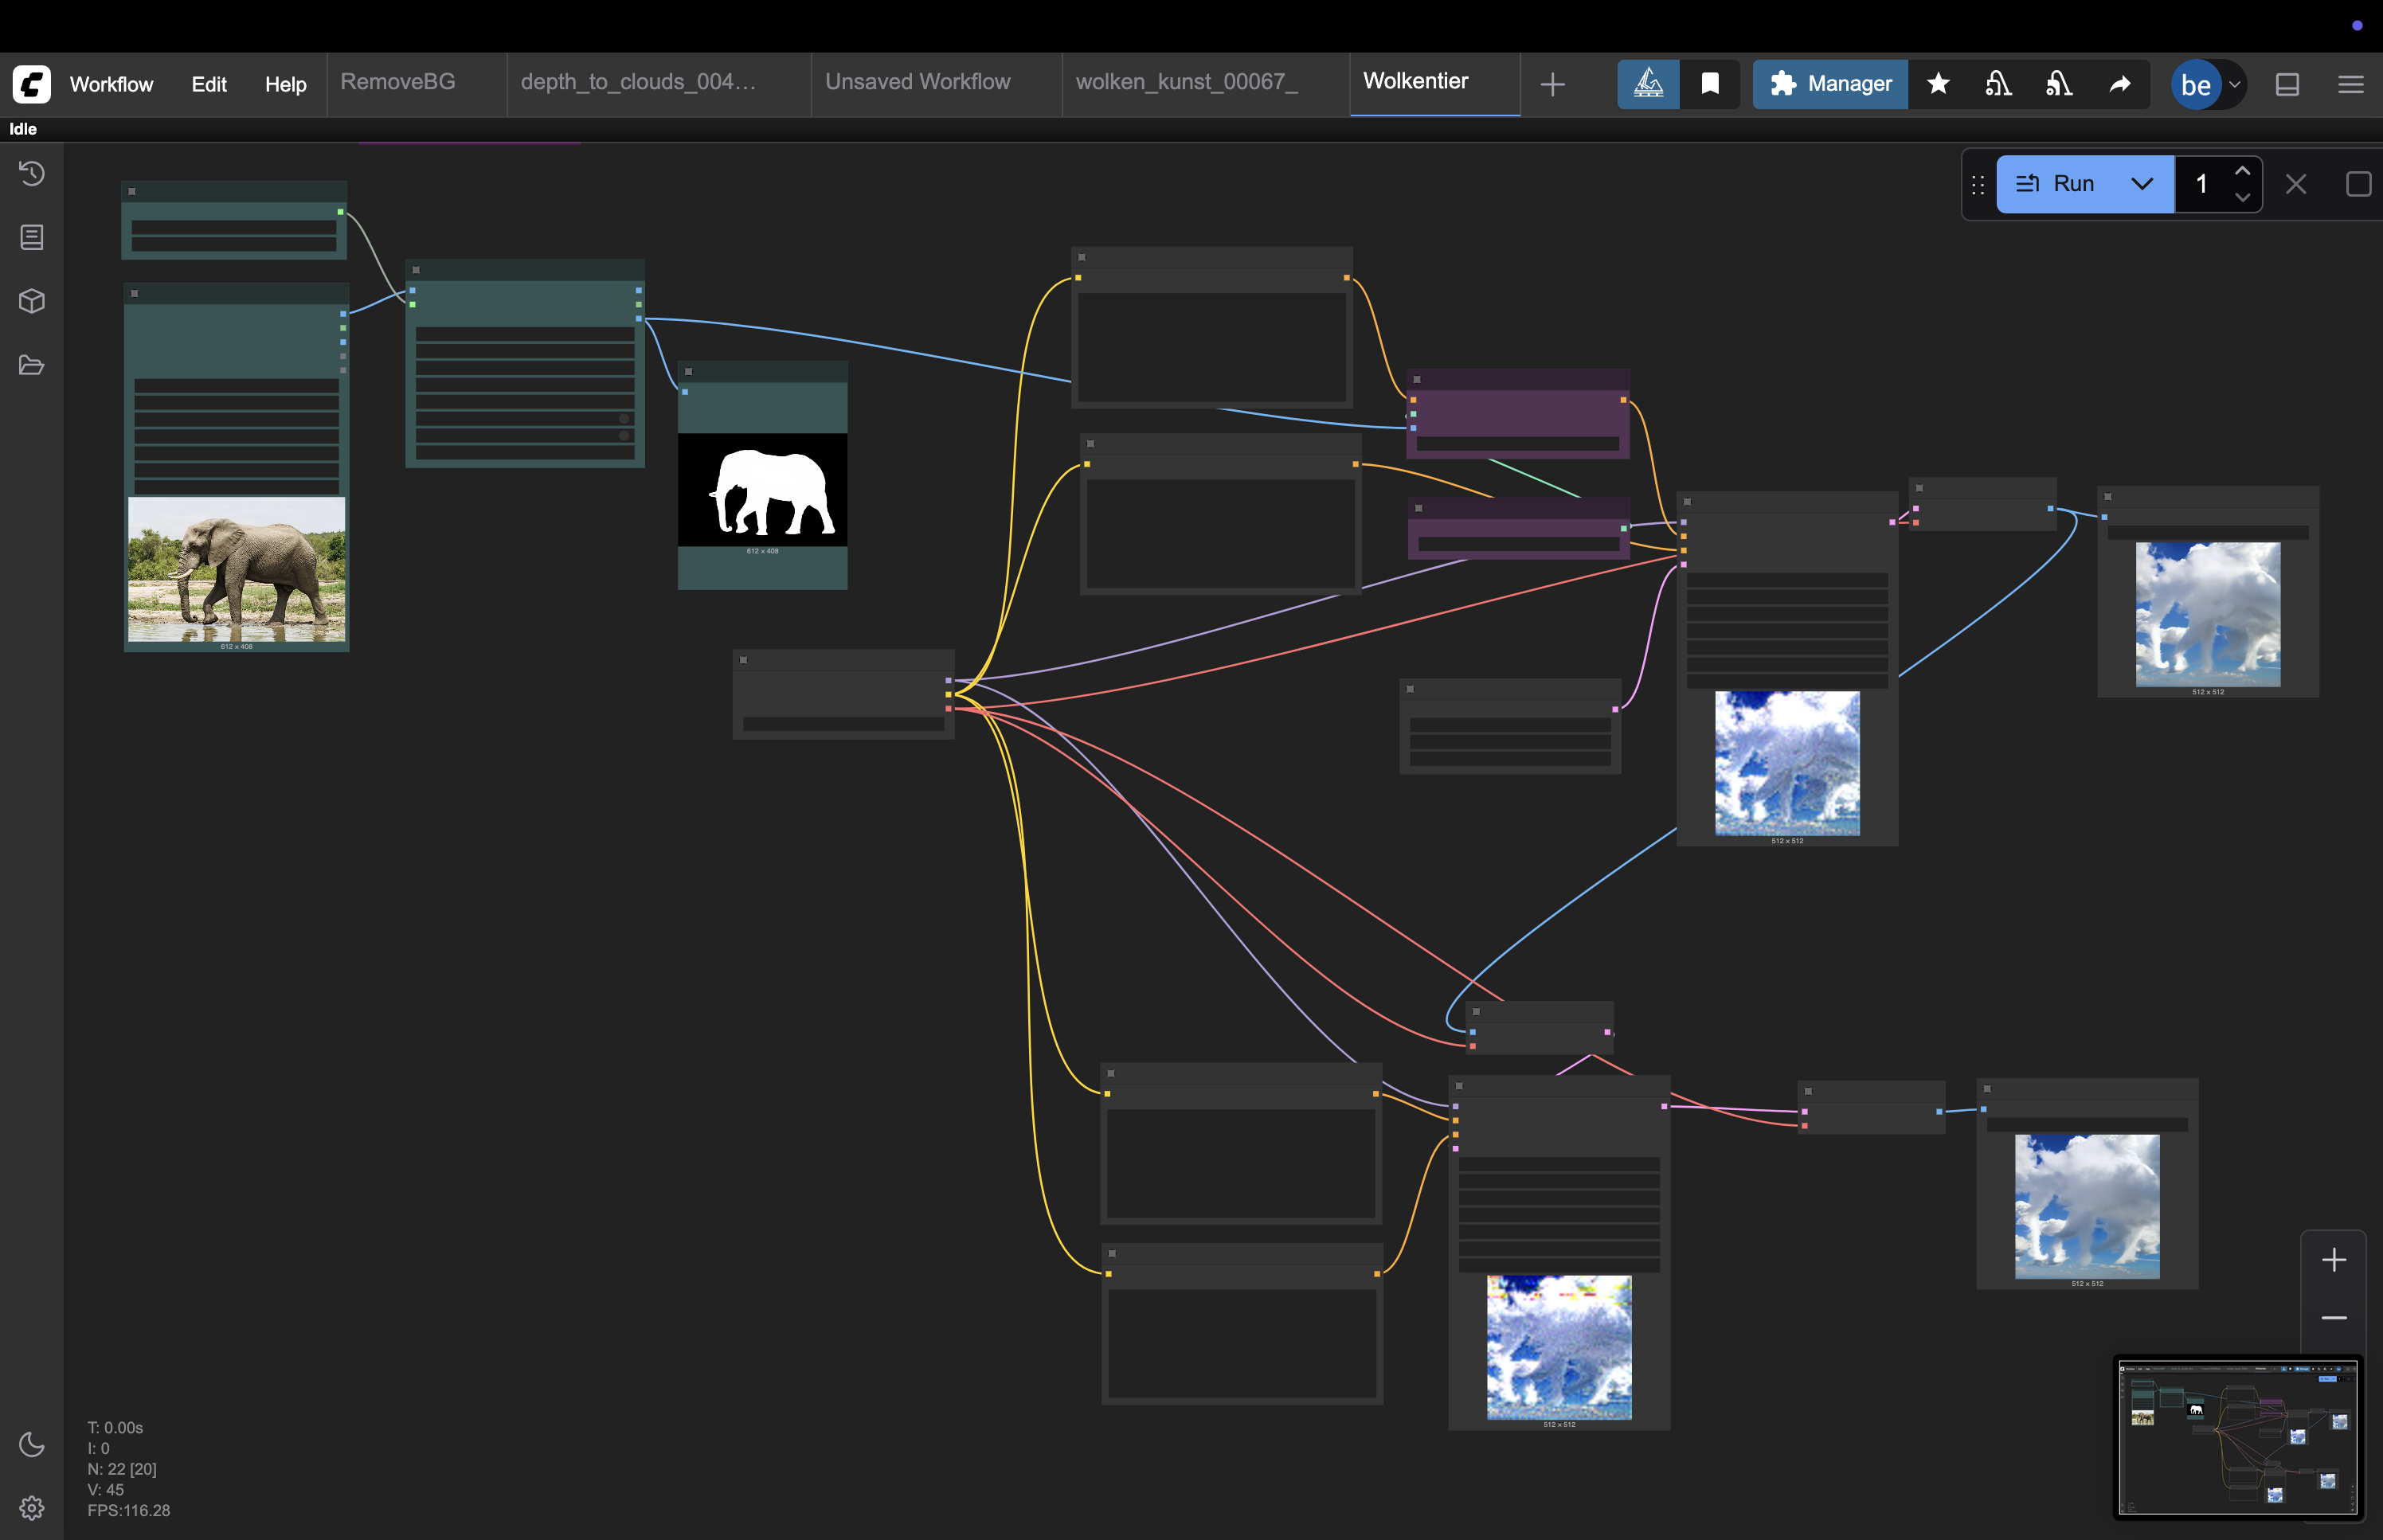2383x1540 pixels.
Task: Open the Workflow menu
Action: (111, 84)
